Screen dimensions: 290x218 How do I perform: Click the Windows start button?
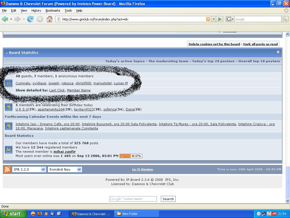[14, 214]
